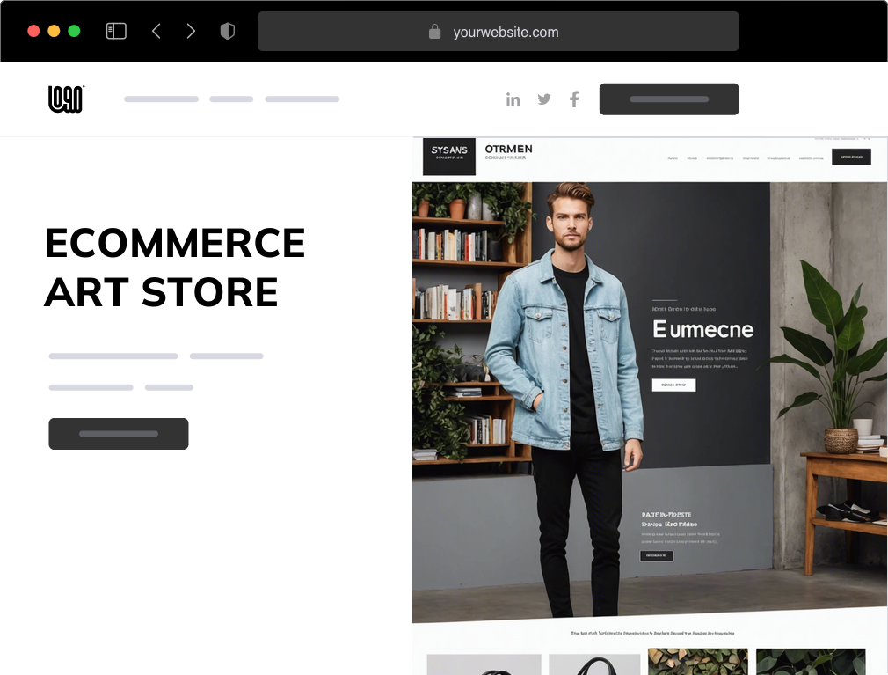This screenshot has width=888, height=675.
Task: Click the dark button below ECOMMERCE ART STORE
Action: pos(119,434)
